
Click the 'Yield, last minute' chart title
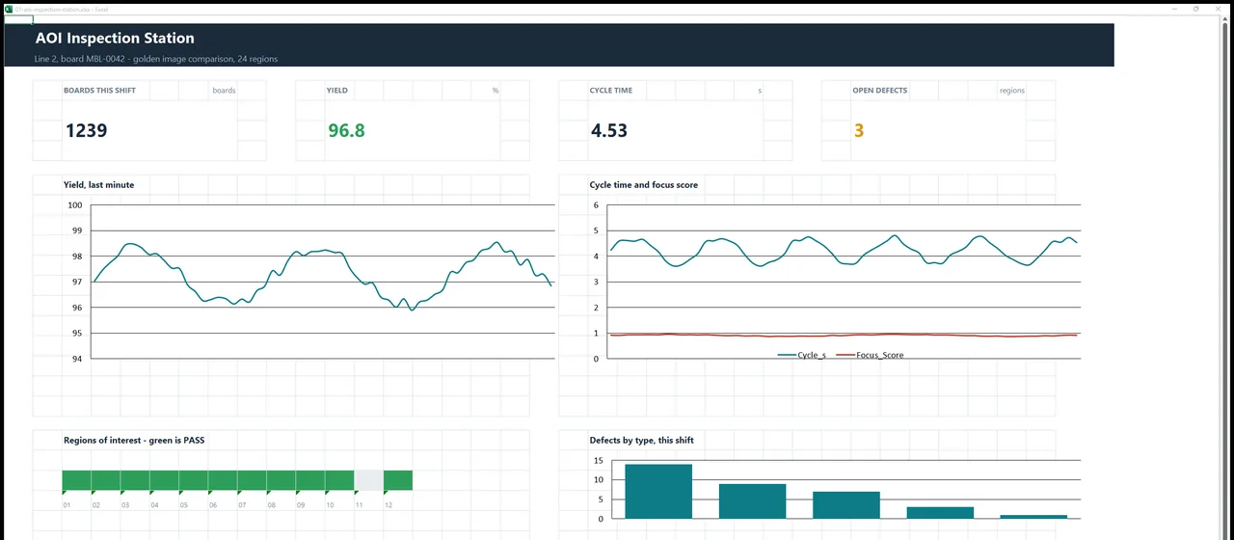[98, 184]
